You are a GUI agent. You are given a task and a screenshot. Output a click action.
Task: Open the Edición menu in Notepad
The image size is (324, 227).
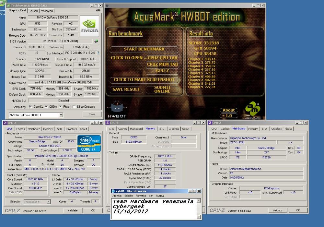coord(129,196)
